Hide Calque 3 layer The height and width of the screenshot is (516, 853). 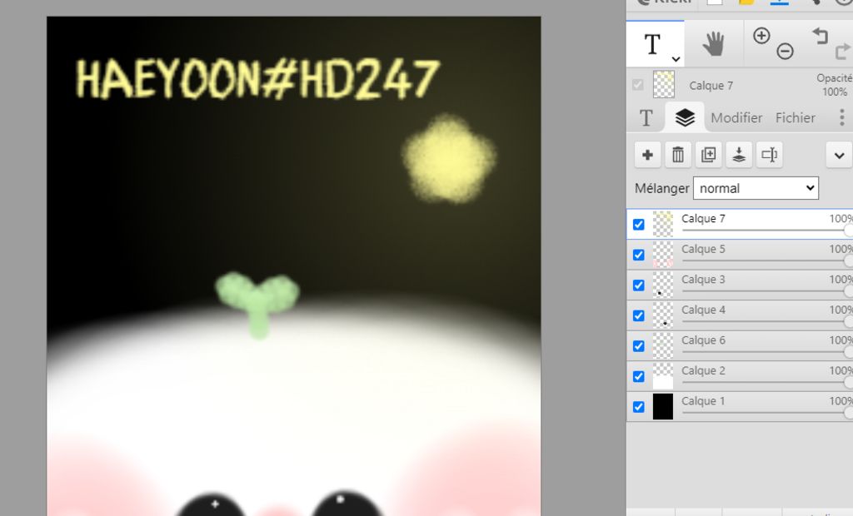[x=639, y=285]
